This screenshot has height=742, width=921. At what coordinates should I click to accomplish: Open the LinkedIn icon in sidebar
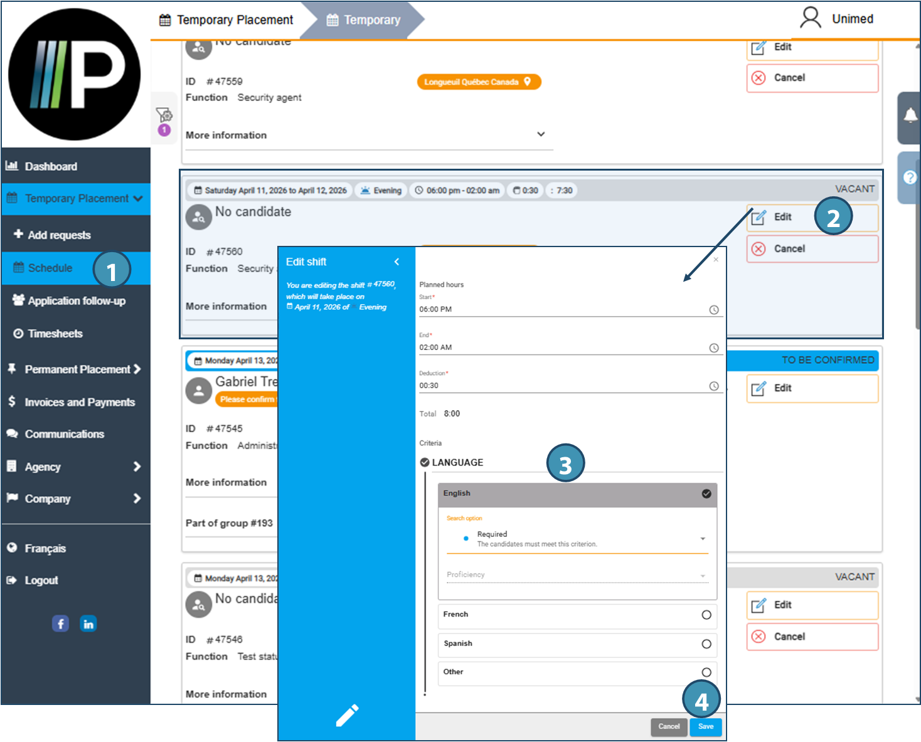point(88,623)
